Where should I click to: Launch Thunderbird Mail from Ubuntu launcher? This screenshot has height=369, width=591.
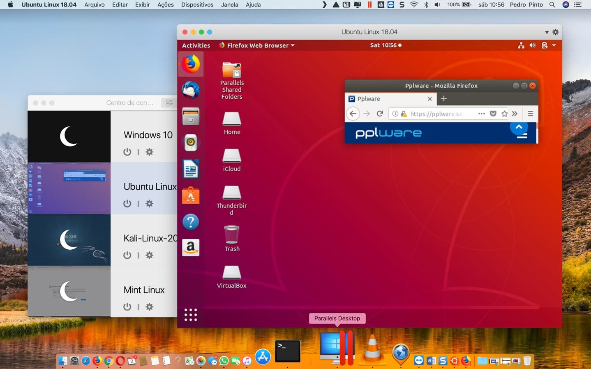pos(191,90)
